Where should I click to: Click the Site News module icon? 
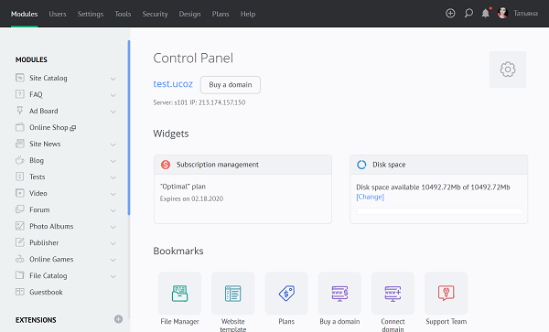point(20,144)
